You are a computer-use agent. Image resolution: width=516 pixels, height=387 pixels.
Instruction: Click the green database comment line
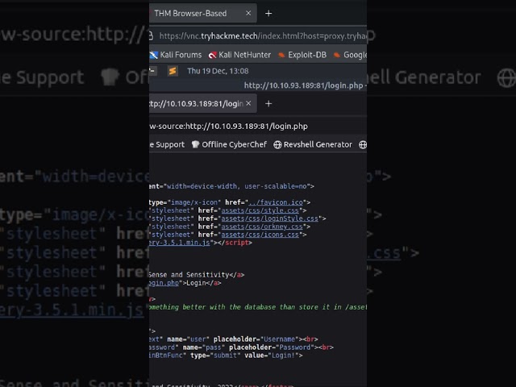coord(258,307)
